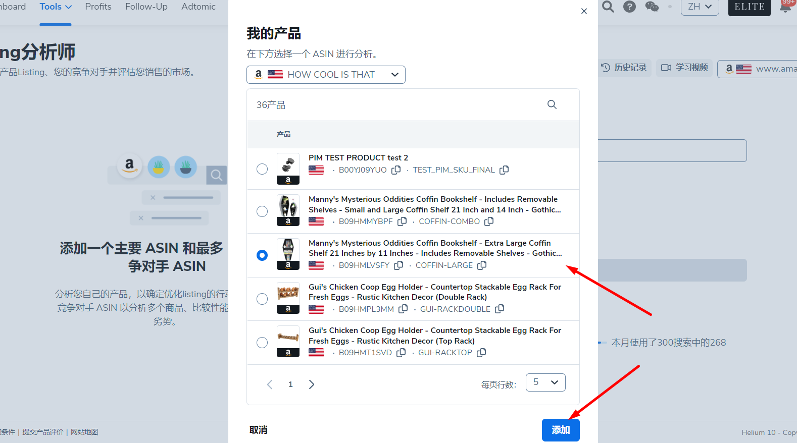Image resolution: width=797 pixels, height=443 pixels.
Task: Click 取消 to cancel
Action: 258,430
